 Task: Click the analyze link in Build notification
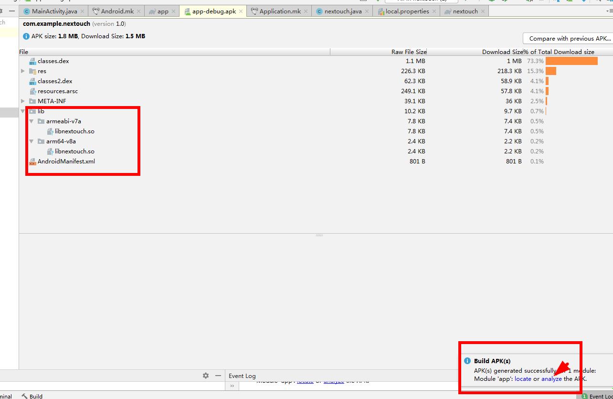coord(551,378)
